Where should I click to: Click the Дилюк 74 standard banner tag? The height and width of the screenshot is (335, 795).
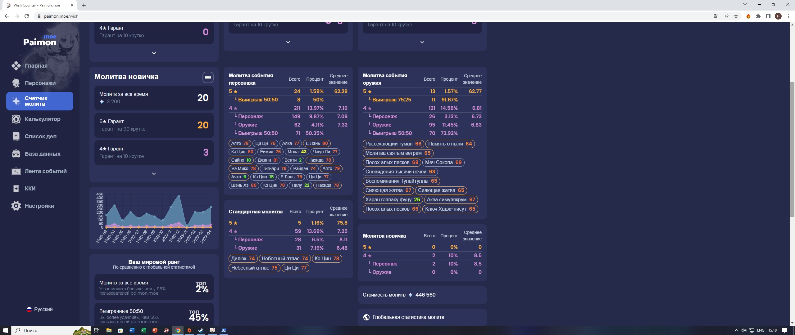click(x=243, y=259)
